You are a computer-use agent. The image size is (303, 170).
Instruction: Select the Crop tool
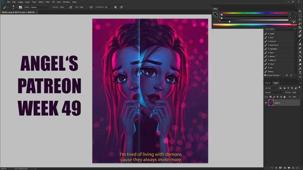click(300, 28)
